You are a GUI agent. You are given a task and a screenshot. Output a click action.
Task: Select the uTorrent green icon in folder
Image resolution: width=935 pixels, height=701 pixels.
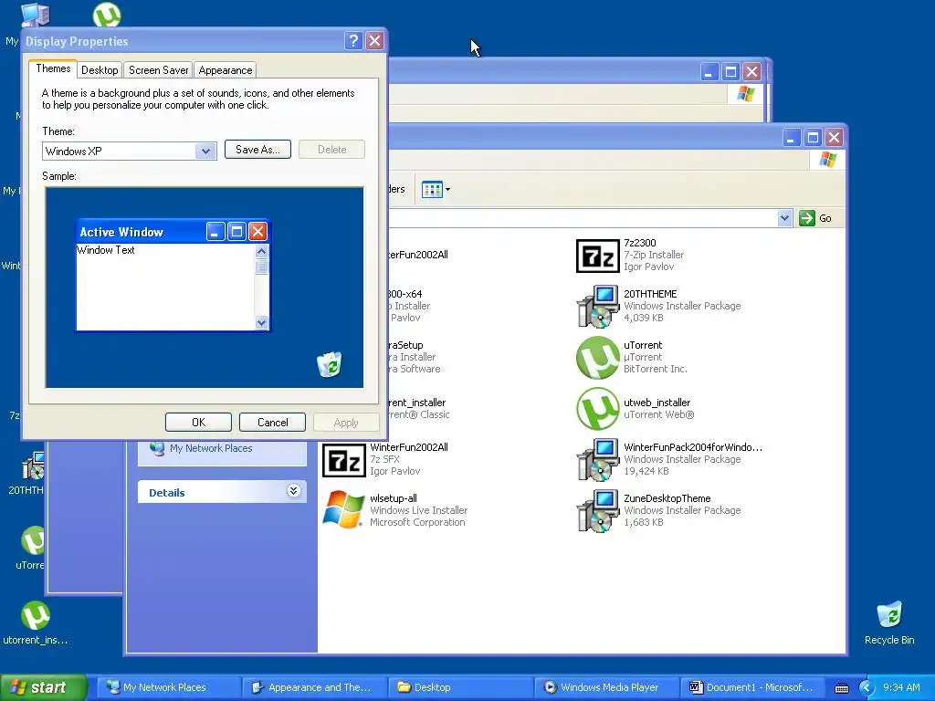click(x=597, y=358)
